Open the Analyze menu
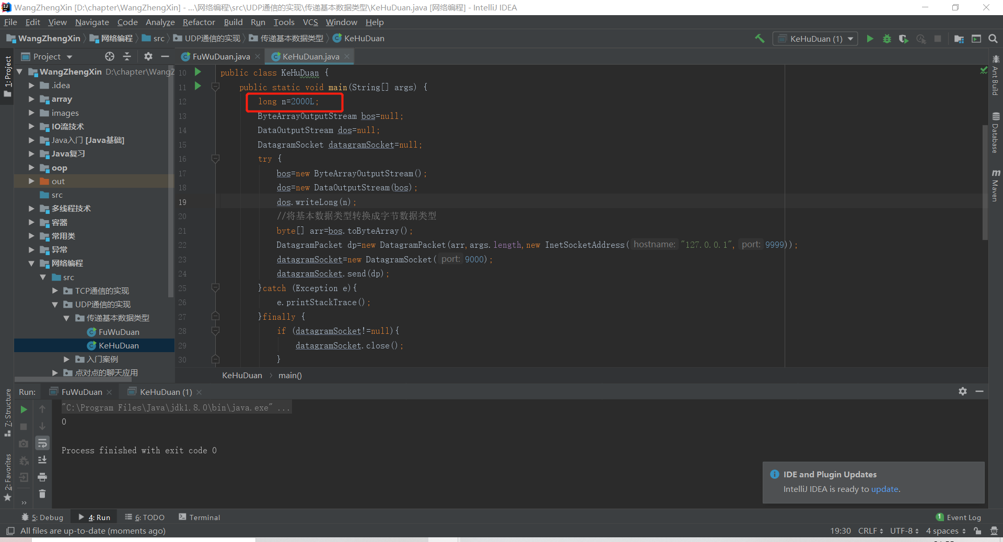Screen dimensions: 1003x542 point(160,22)
